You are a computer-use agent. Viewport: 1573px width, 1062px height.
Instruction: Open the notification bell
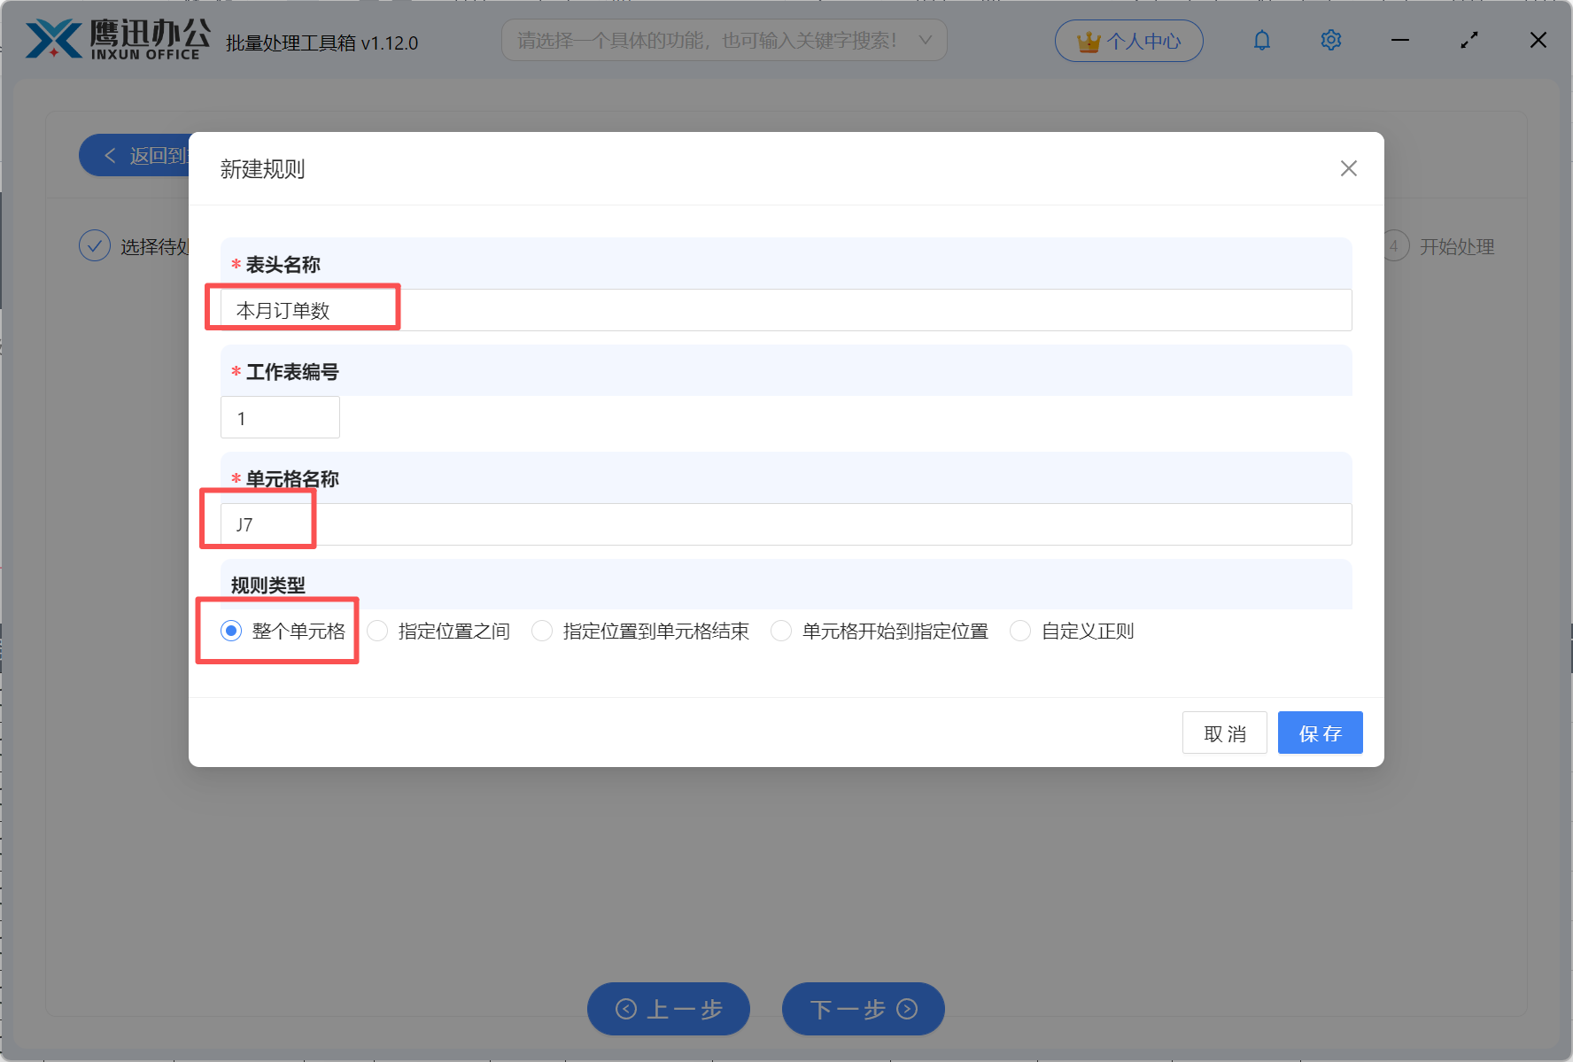[x=1261, y=40]
